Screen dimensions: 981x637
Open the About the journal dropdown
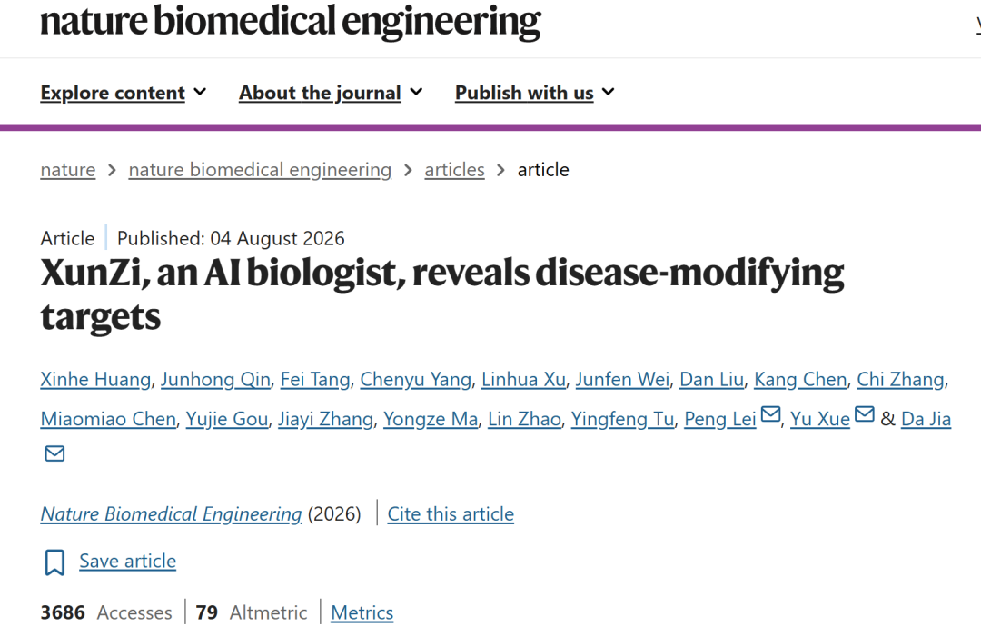click(x=331, y=93)
